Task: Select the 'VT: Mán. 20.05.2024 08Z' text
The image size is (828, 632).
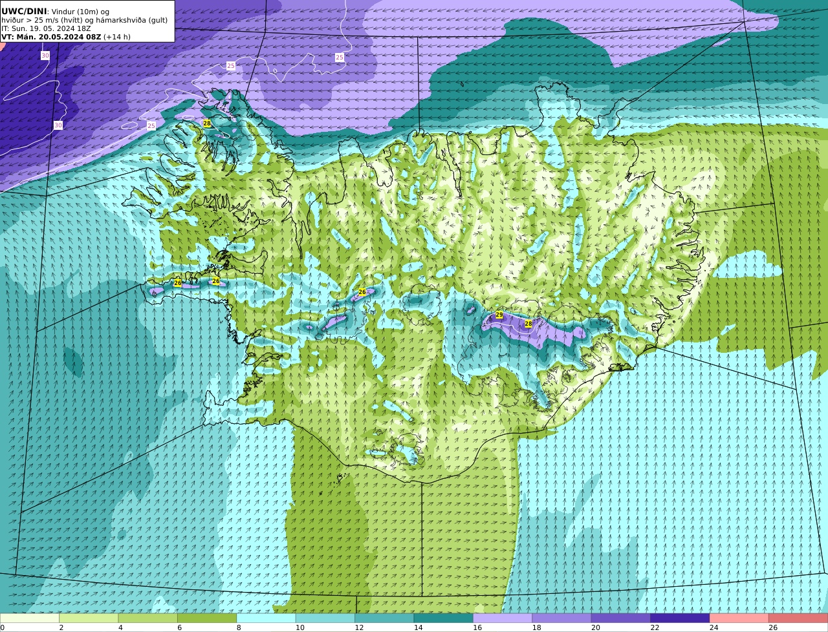Action: 51,37
